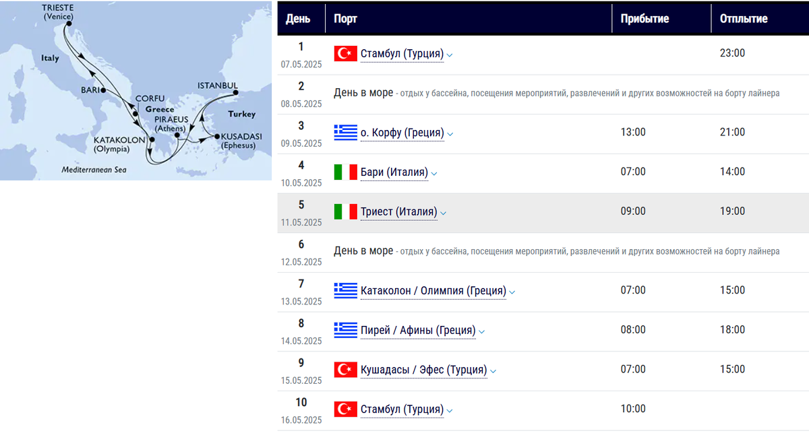
Task: Click the date 16.05.2025 in day 10
Action: (x=301, y=420)
